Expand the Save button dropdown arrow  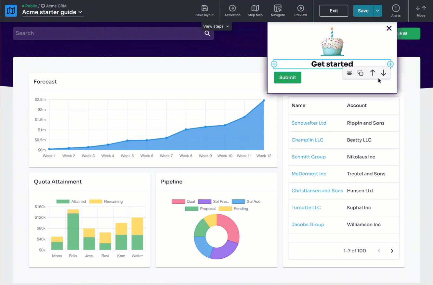tap(377, 11)
